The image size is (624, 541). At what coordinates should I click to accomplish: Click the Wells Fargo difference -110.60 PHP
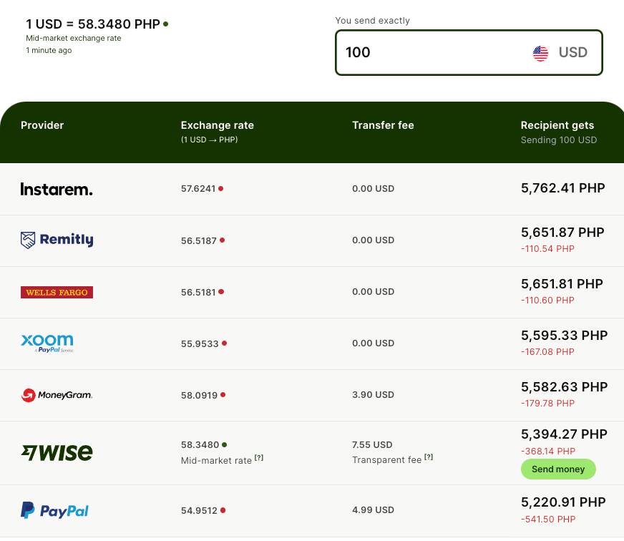(547, 300)
